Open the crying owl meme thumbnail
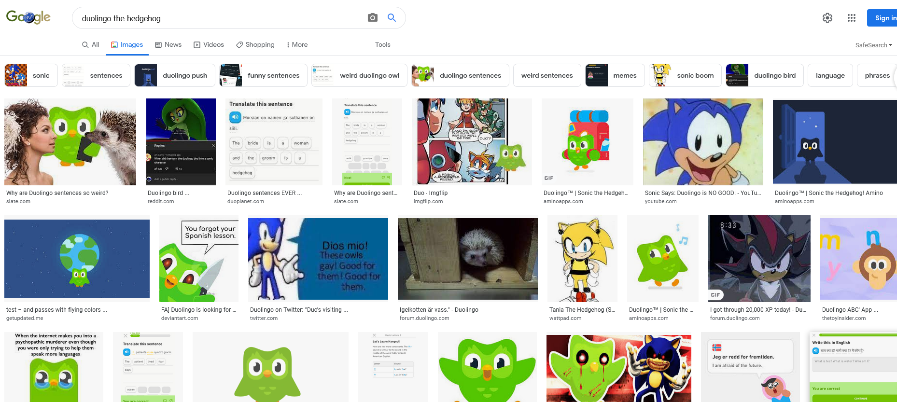The height and width of the screenshot is (402, 897). click(x=54, y=367)
